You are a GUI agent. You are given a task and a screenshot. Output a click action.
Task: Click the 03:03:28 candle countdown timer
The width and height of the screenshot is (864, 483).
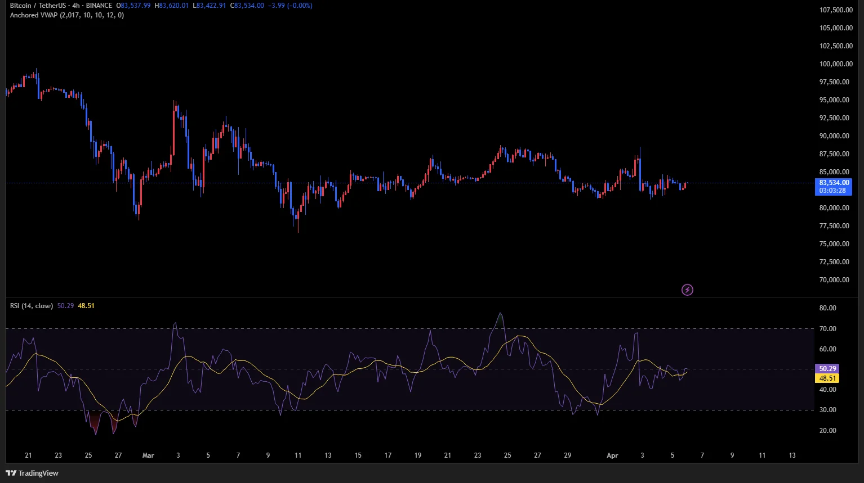coord(832,191)
